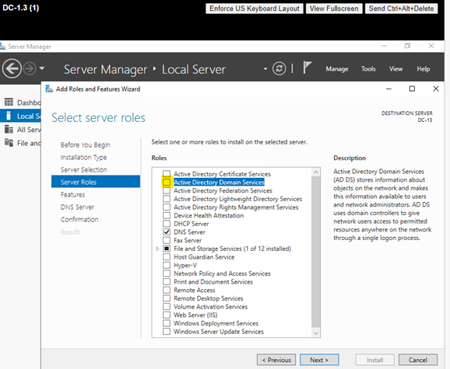Click the roles list scrollbar down arrow
The image size is (450, 369).
pyautogui.click(x=315, y=333)
